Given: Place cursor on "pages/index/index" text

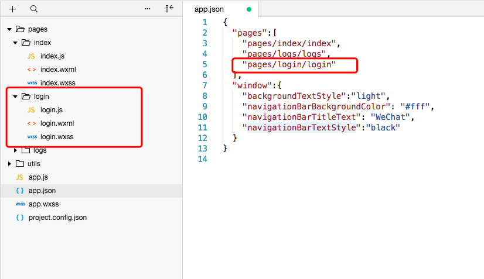Looking at the screenshot, I should [289, 43].
